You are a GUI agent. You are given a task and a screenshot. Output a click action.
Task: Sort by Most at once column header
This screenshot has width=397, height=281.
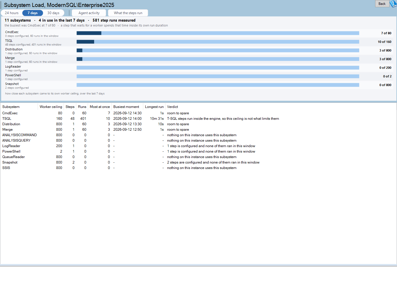[100, 107]
